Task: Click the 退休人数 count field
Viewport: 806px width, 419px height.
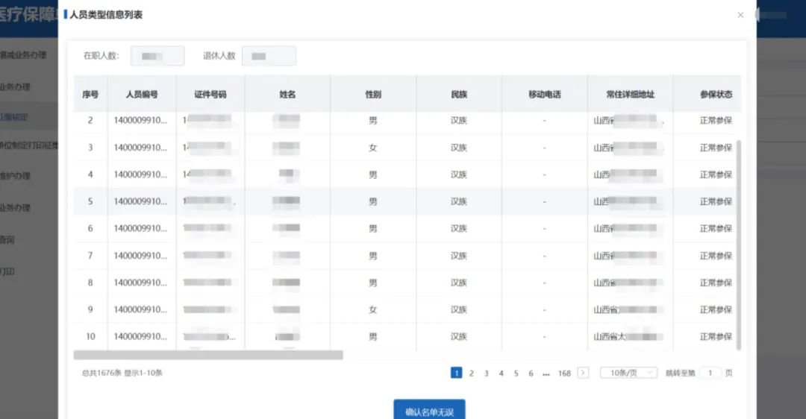Action: pos(269,56)
